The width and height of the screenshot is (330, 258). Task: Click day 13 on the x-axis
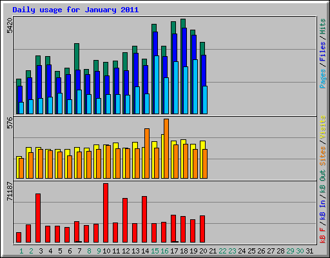135,251
